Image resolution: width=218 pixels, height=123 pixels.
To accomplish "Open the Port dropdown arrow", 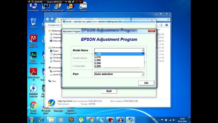I will pyautogui.click(x=143, y=74).
